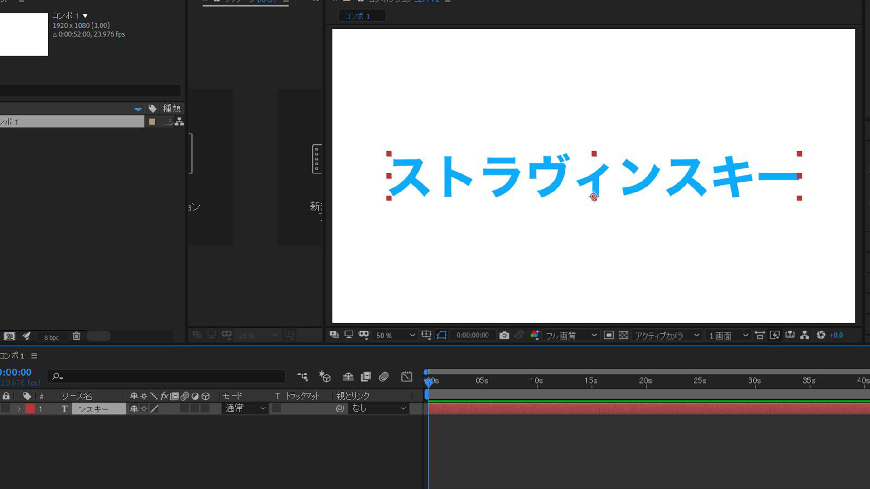Enable Motion Blur for composition

pyautogui.click(x=384, y=376)
